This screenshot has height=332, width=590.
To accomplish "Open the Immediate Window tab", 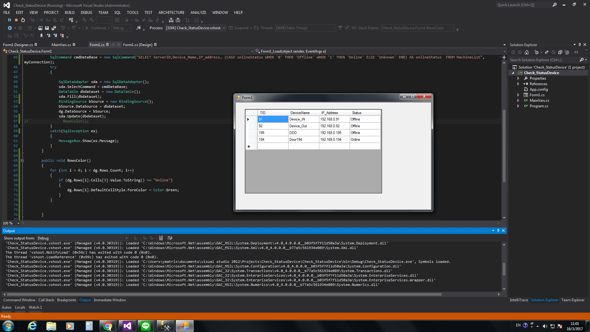I will pyautogui.click(x=110, y=300).
